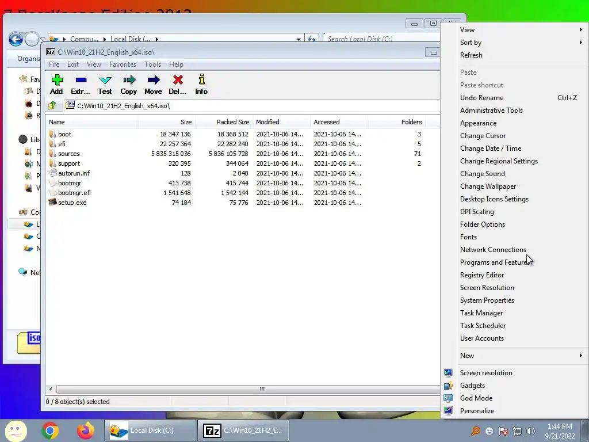Select Change Wallpaper in context menu
The image size is (589, 442).
tap(488, 186)
